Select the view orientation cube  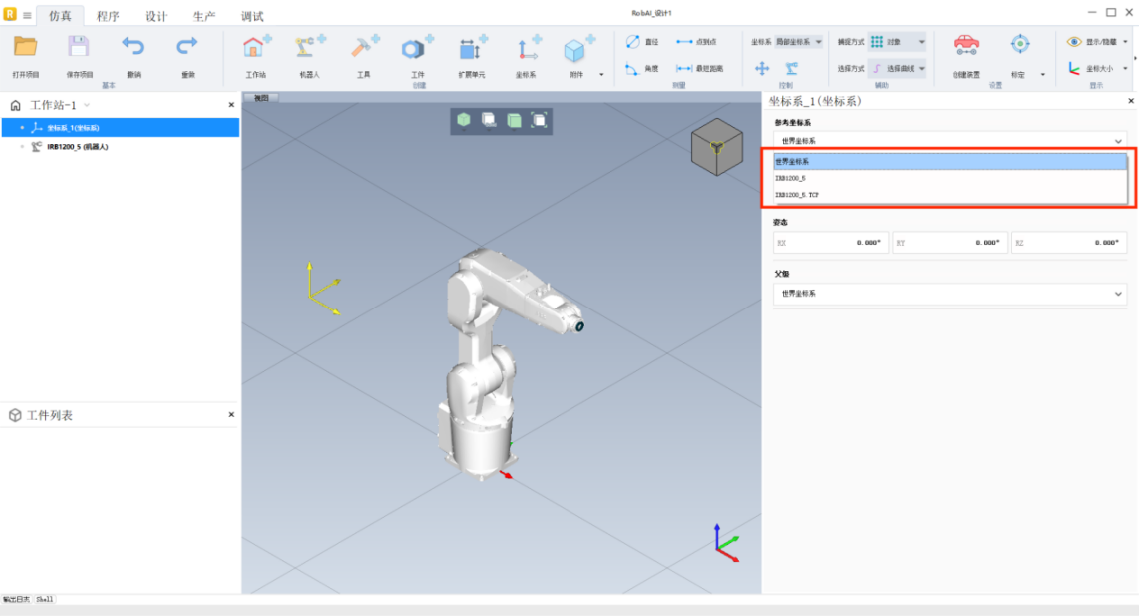[716, 146]
